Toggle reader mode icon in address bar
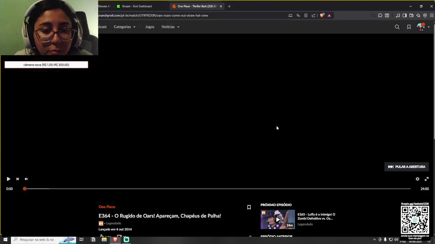 point(306,15)
